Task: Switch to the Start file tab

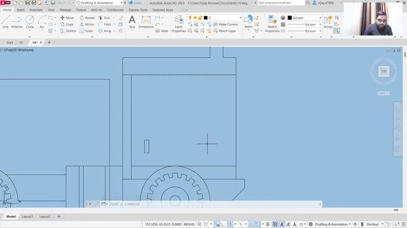Action: [x=10, y=42]
